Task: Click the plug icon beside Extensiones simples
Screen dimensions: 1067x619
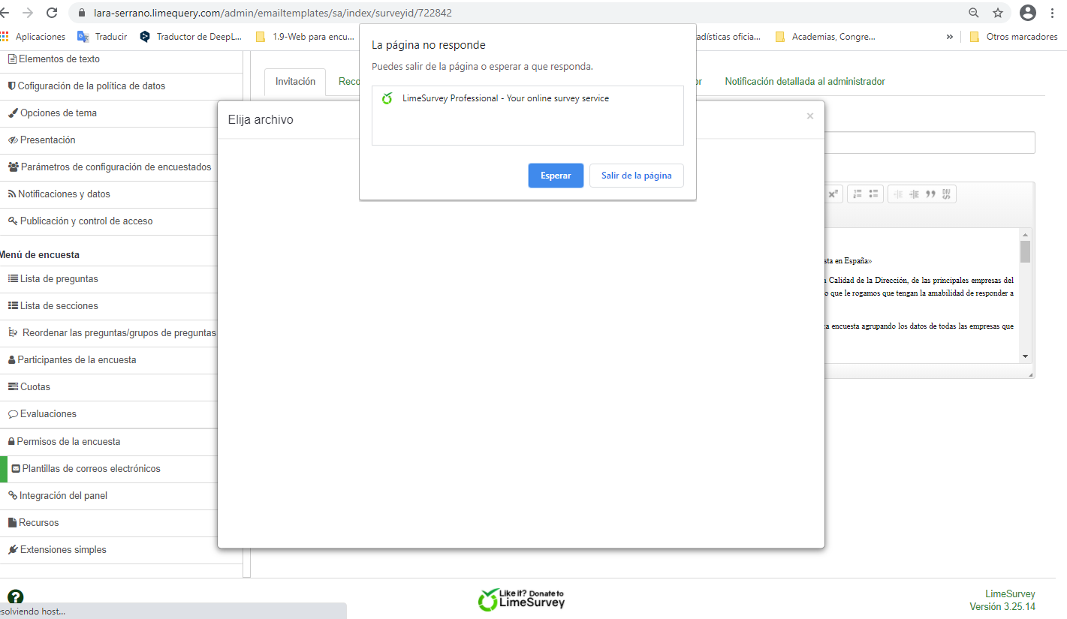Action: pyautogui.click(x=13, y=550)
